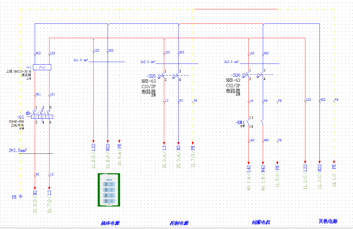Click the 控制电源 section label

[x=179, y=223]
